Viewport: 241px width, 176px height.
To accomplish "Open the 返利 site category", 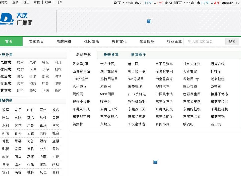I will 6,125.
